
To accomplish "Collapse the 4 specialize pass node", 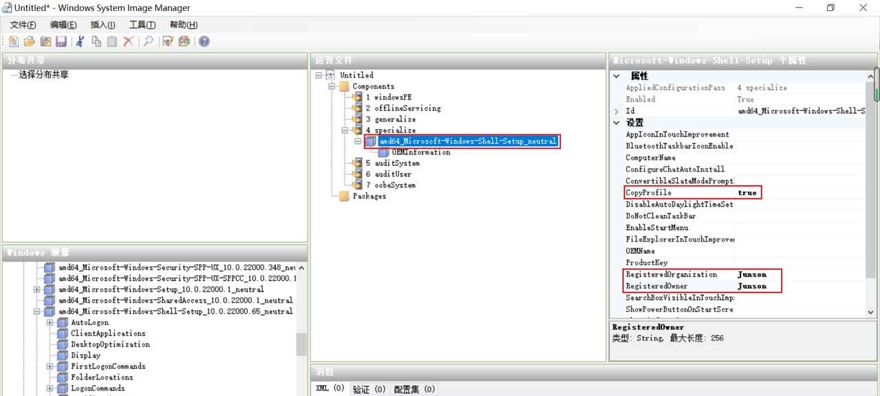I will pyautogui.click(x=344, y=130).
